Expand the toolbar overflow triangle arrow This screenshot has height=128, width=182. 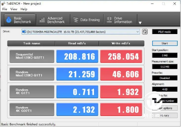click(140, 23)
